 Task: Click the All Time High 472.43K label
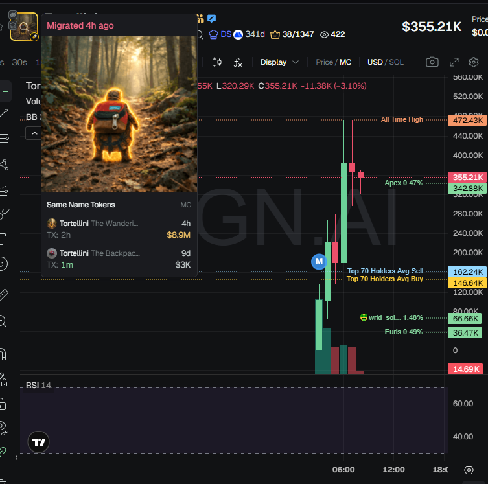pos(402,119)
